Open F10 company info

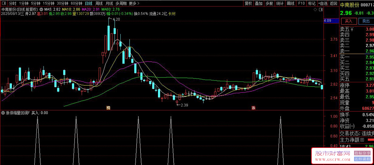[x=301, y=3]
